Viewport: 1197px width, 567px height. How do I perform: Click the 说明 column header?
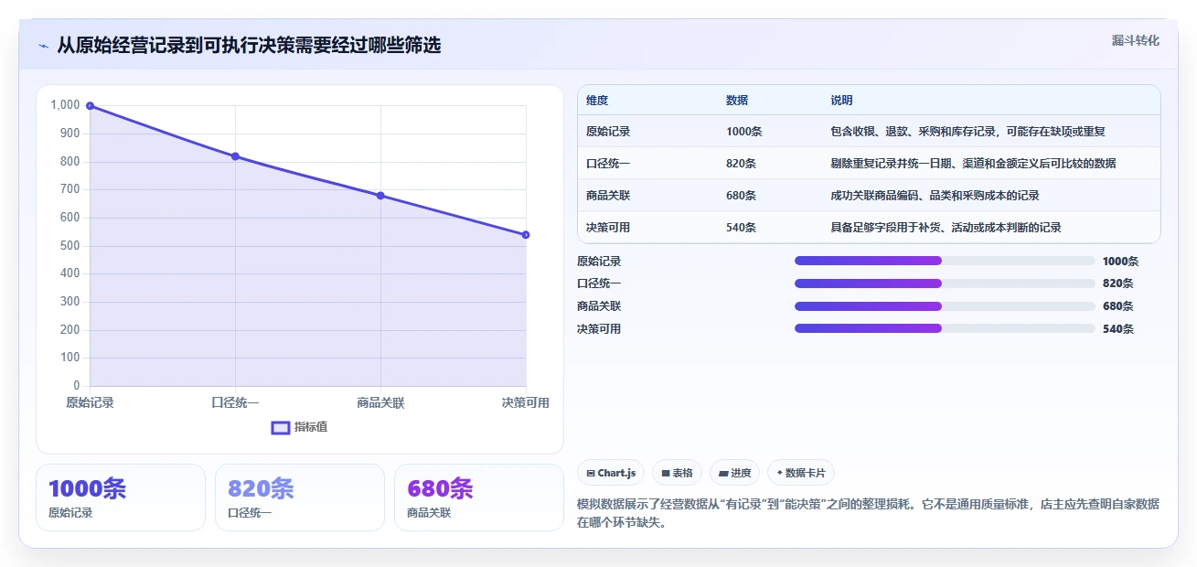(x=841, y=101)
